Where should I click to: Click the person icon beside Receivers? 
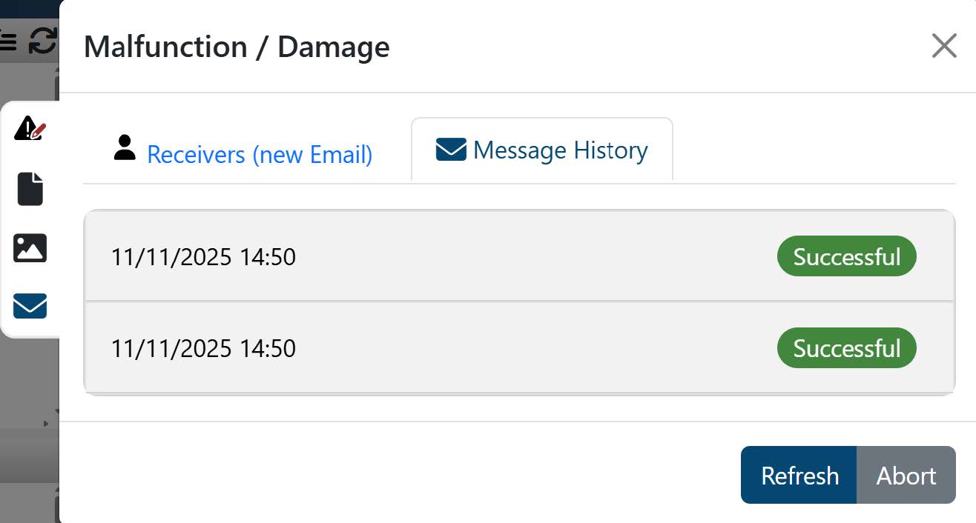click(x=125, y=147)
